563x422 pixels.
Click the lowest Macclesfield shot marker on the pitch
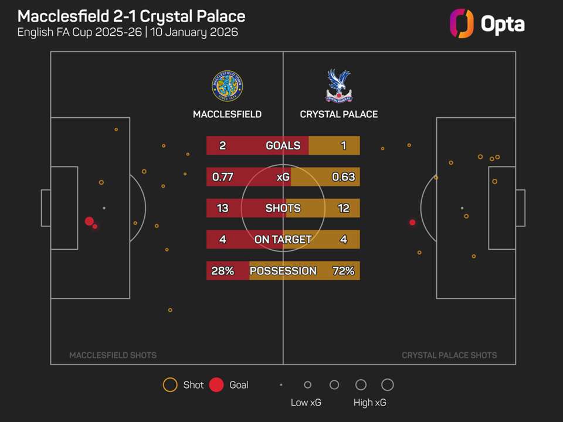pyautogui.click(x=170, y=310)
